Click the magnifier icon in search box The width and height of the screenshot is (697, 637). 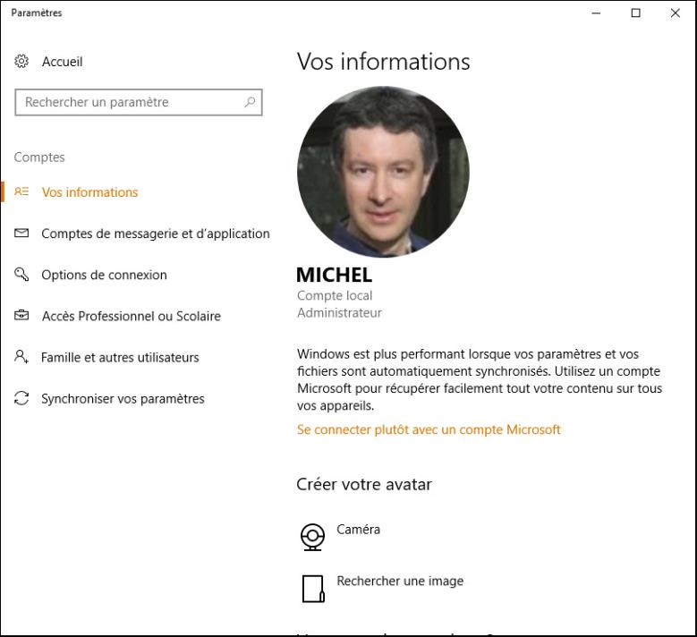(x=250, y=102)
